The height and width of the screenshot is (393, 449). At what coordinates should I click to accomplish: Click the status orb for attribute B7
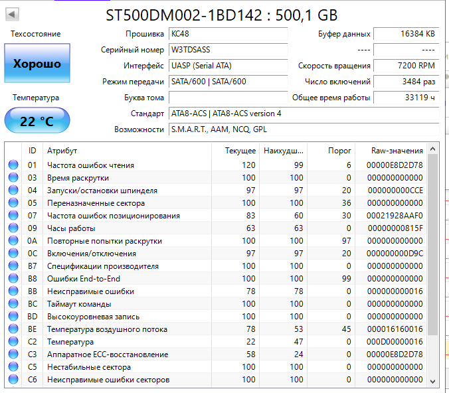pyautogui.click(x=13, y=266)
